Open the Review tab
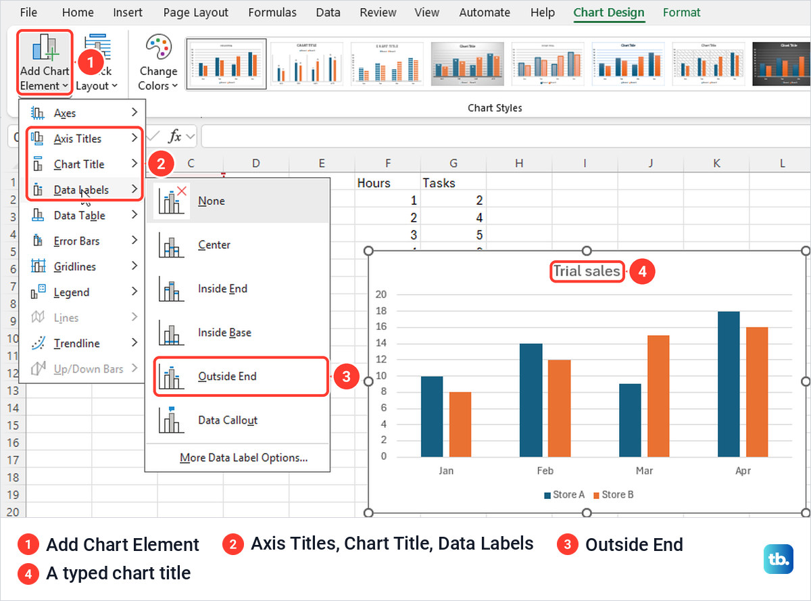Screen dimensions: 811x601 [x=378, y=12]
